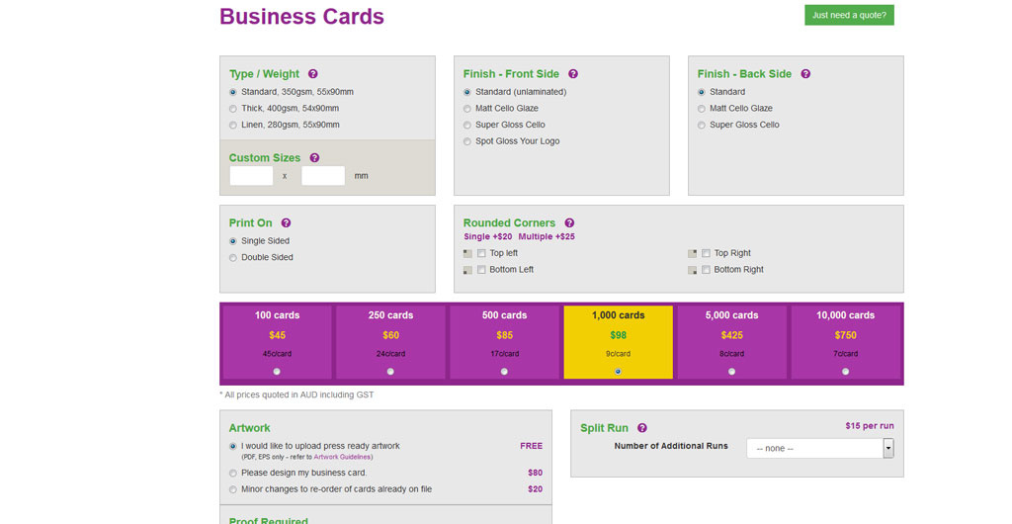Open Number of Additional Runs dropdown

[x=819, y=448]
